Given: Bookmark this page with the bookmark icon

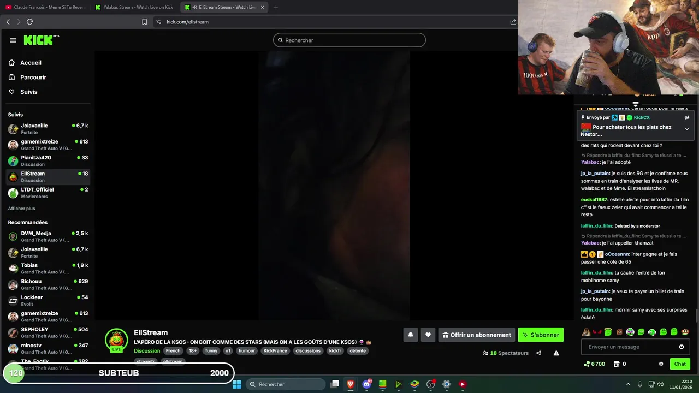Looking at the screenshot, I should coord(144,22).
